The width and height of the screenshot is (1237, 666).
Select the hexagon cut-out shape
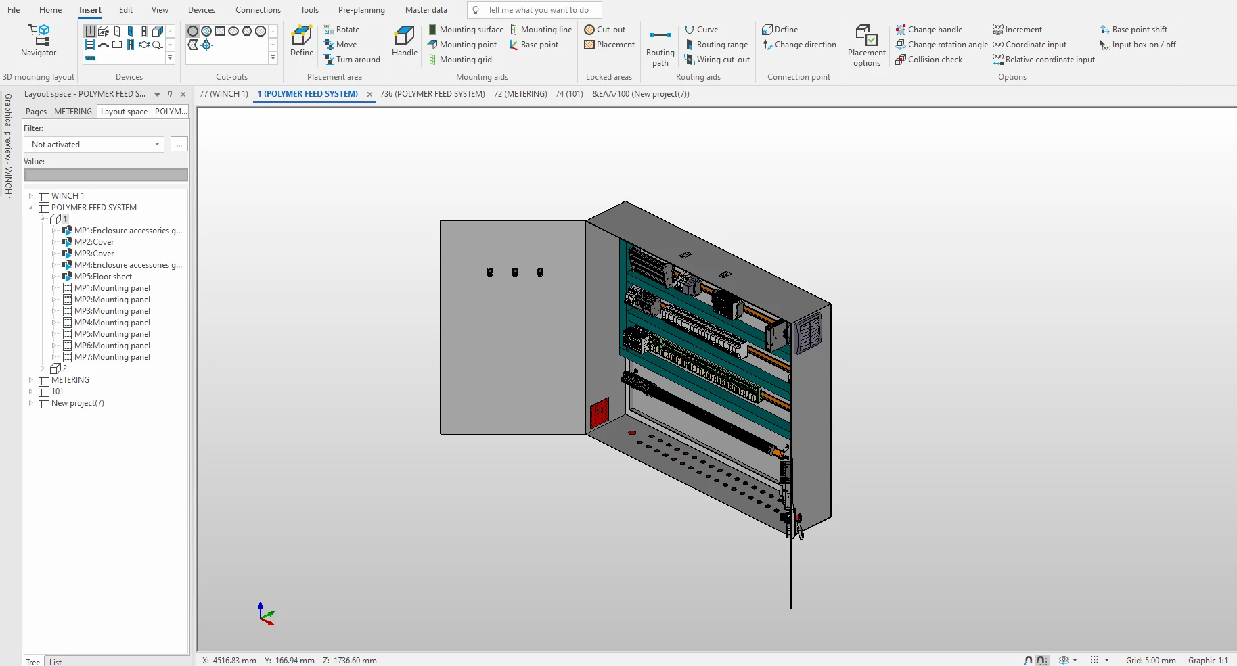tap(247, 31)
